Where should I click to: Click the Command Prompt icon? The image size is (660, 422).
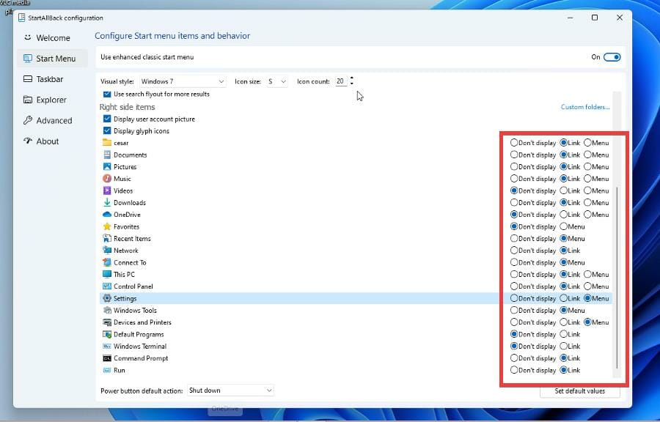pos(107,358)
